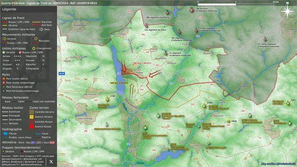Click the 1431e régiment d'infanterie motorisée marker

click(x=265, y=39)
